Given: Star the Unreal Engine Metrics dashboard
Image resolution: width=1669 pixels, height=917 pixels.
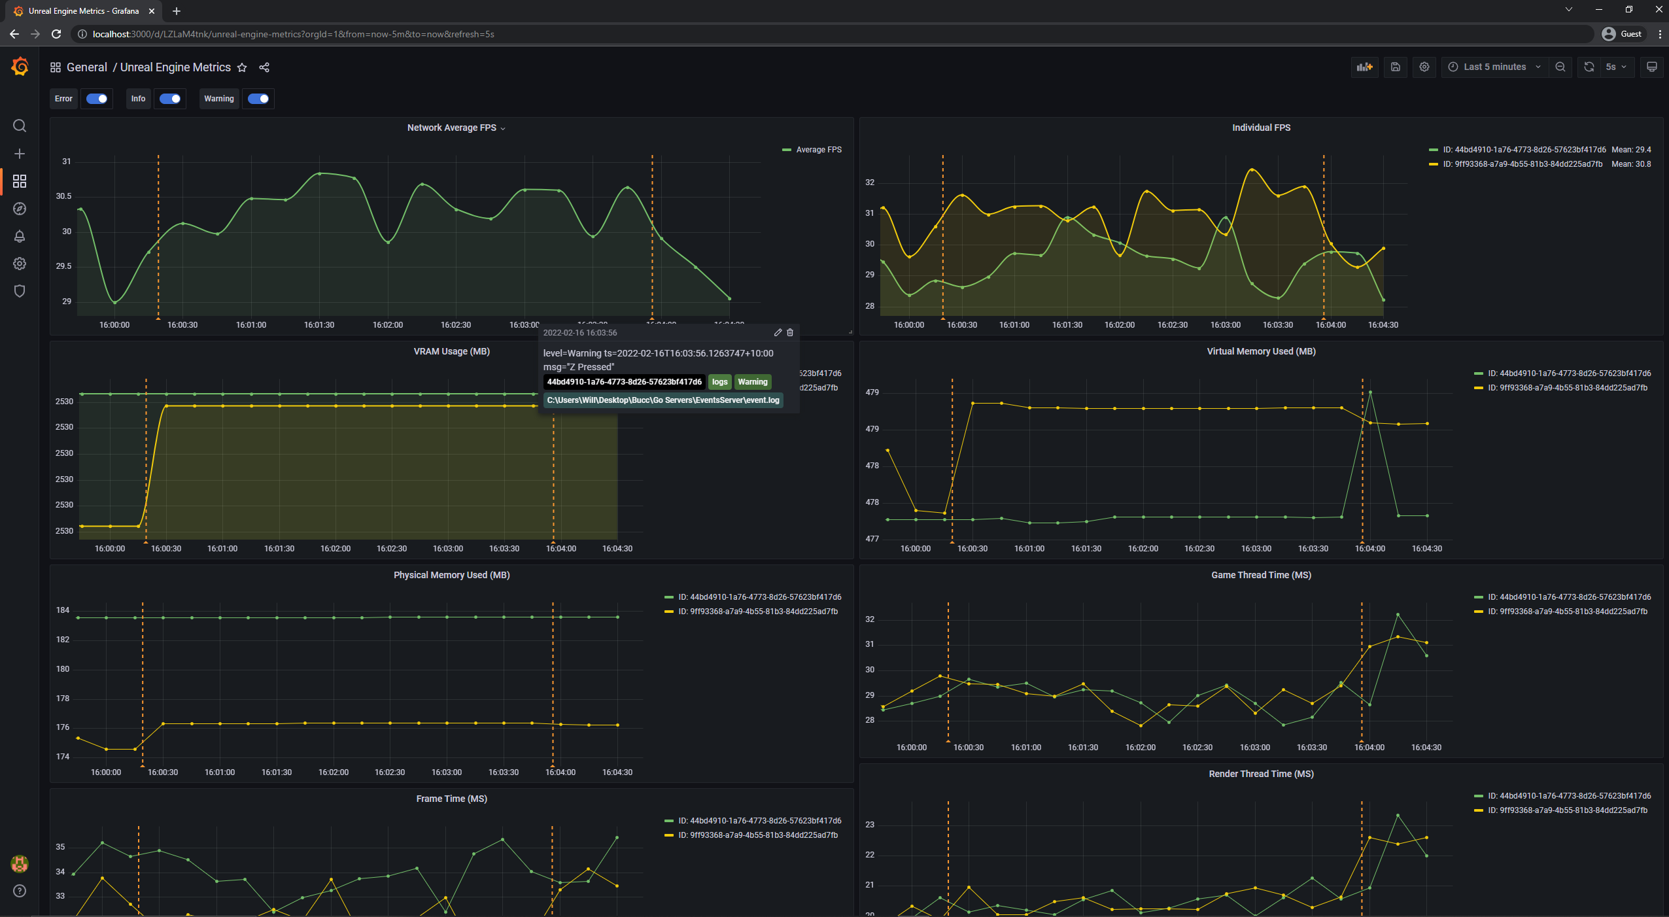Looking at the screenshot, I should click(x=242, y=67).
